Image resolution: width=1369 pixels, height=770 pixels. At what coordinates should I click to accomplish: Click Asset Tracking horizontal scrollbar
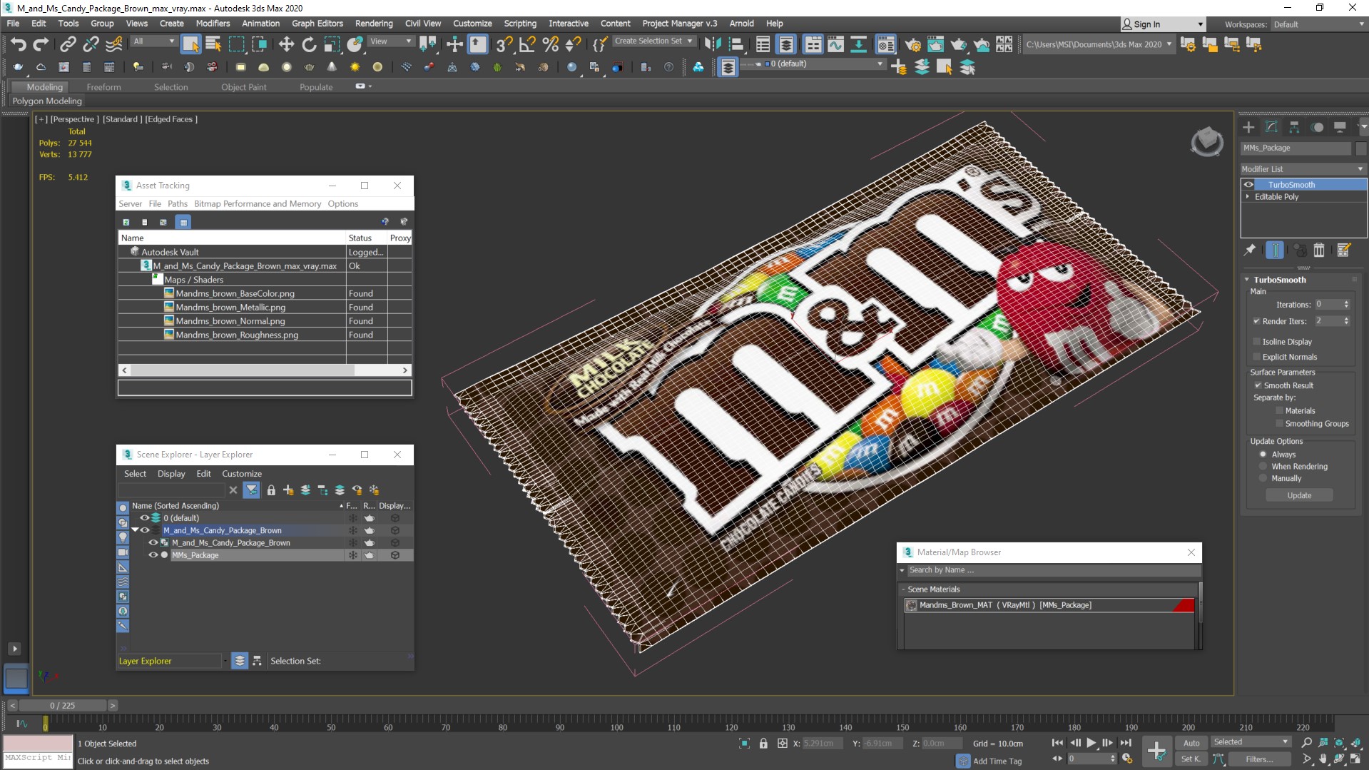pos(243,370)
